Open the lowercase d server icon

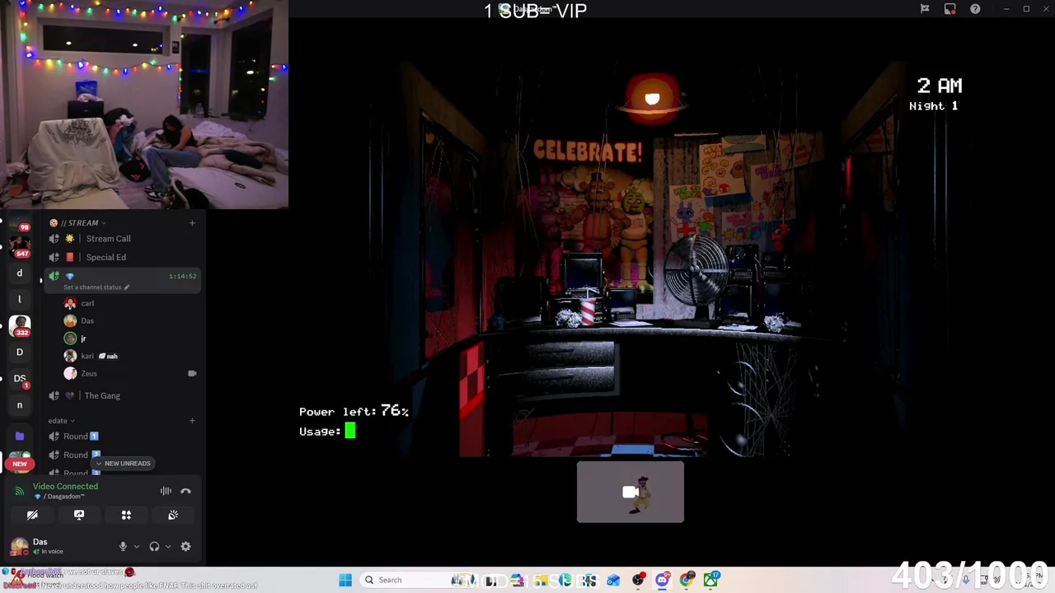(20, 273)
